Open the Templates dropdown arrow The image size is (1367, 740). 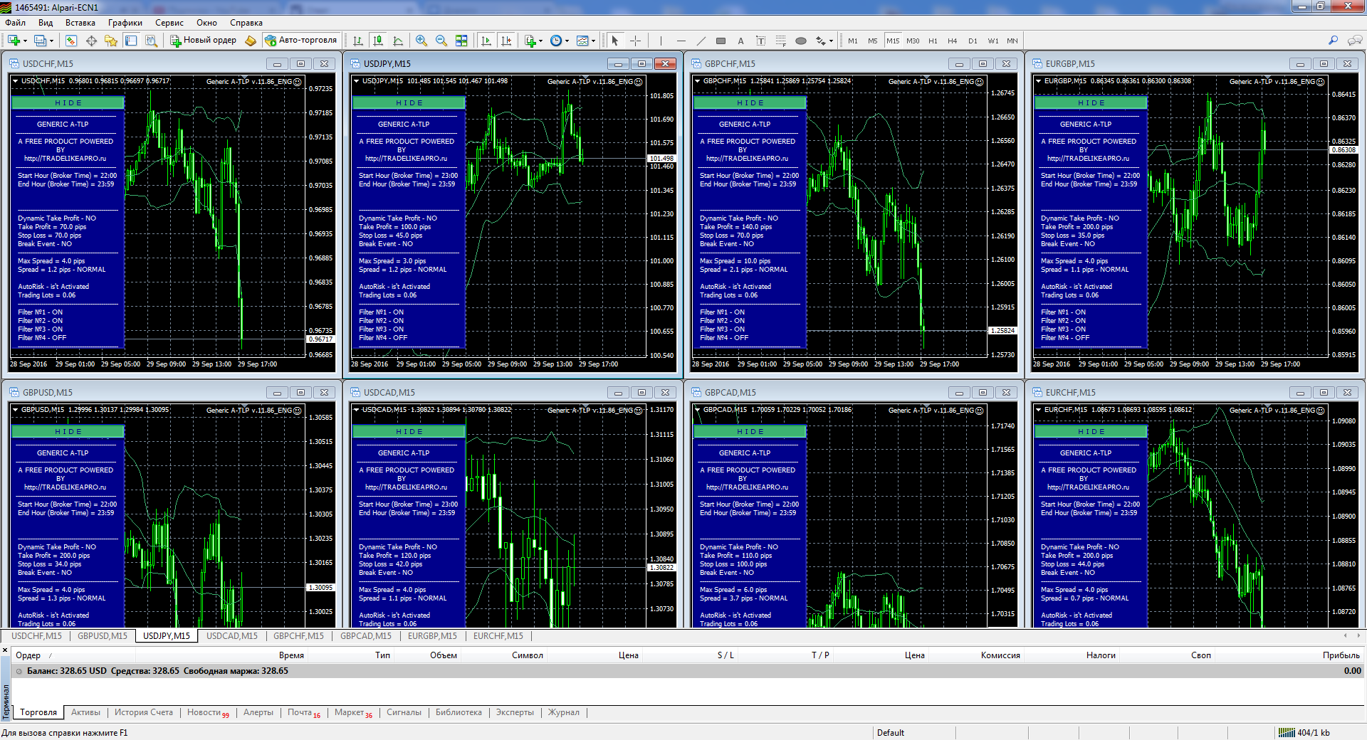594,41
